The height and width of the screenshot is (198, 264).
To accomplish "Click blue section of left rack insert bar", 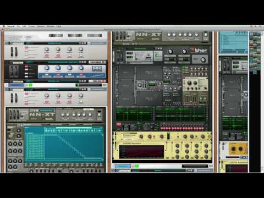I will pyautogui.click(x=16, y=85).
